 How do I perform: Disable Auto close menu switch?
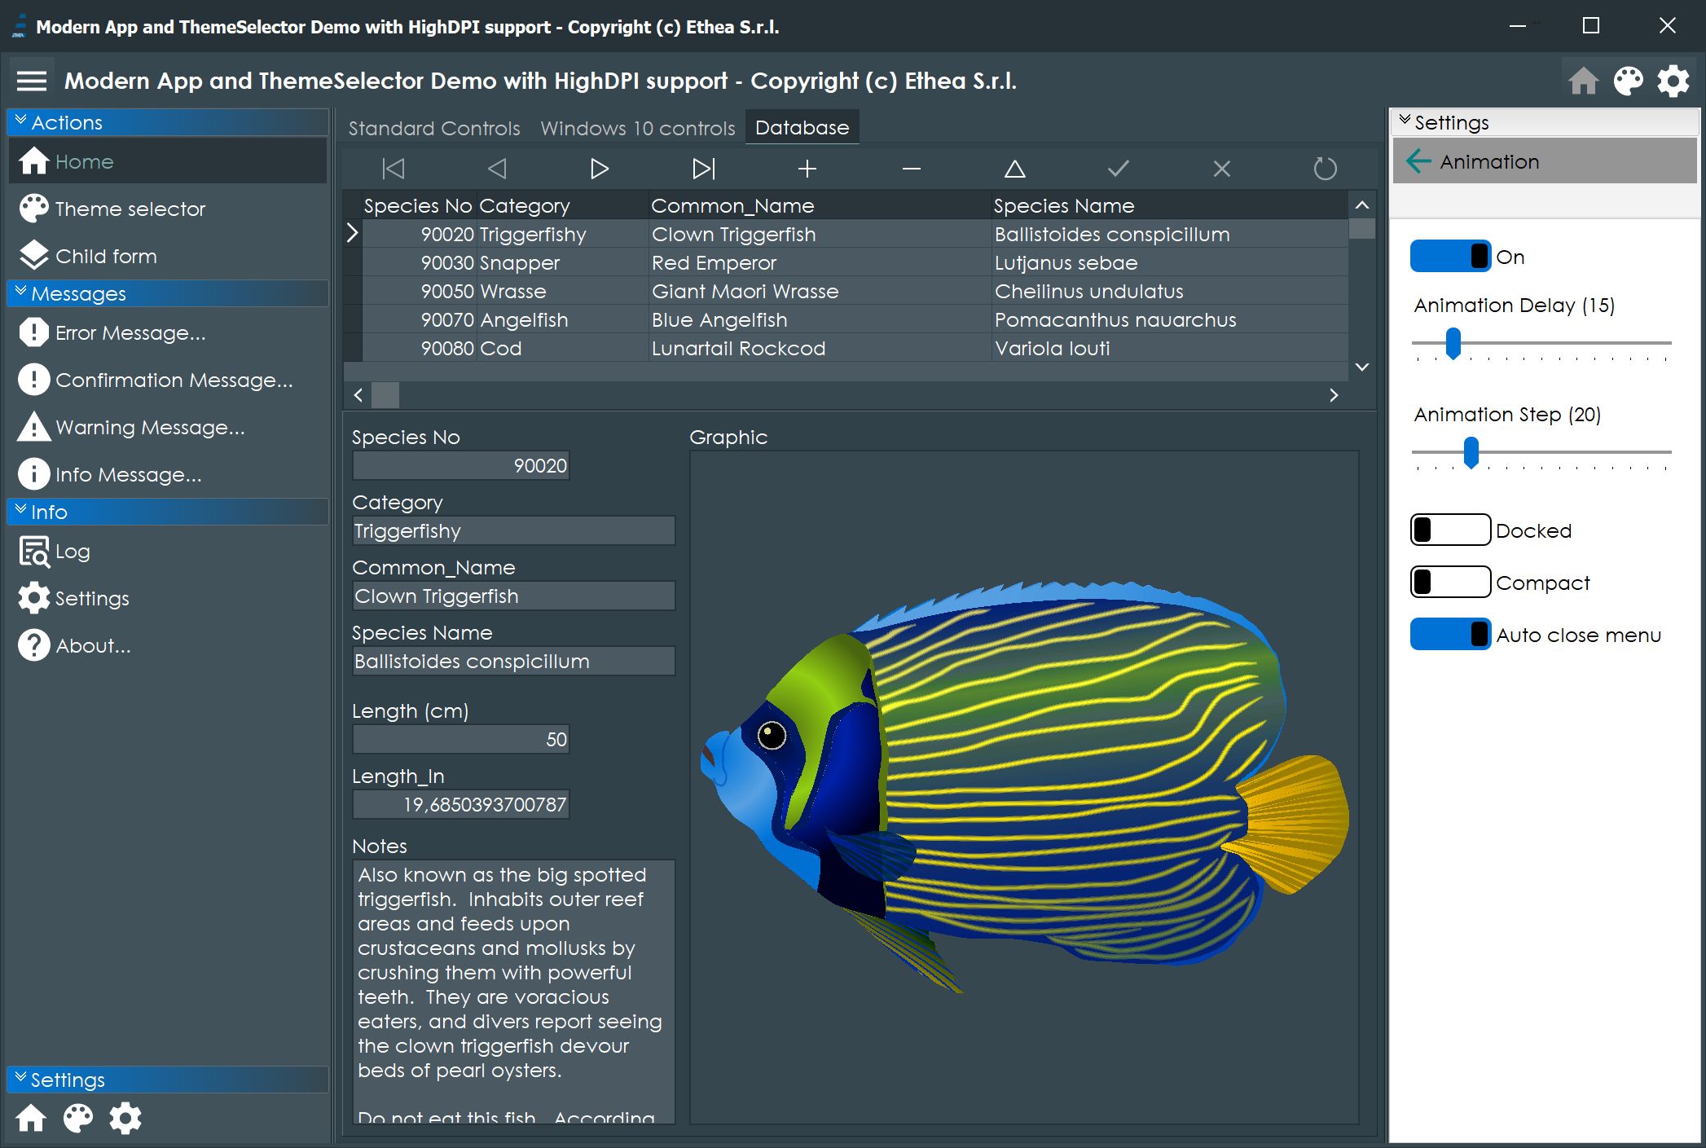(1450, 634)
